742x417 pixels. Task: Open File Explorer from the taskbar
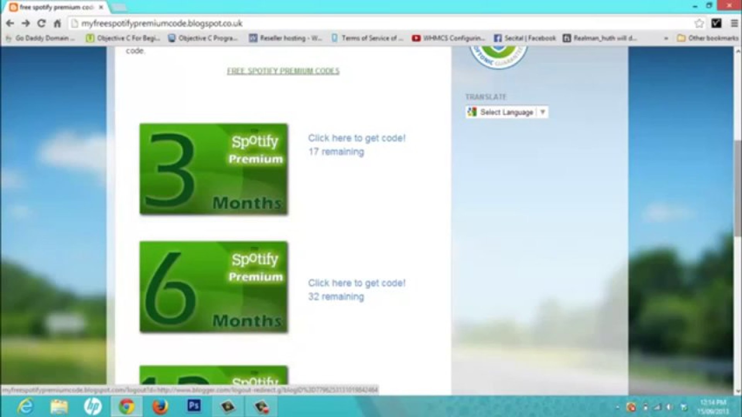[59, 407]
